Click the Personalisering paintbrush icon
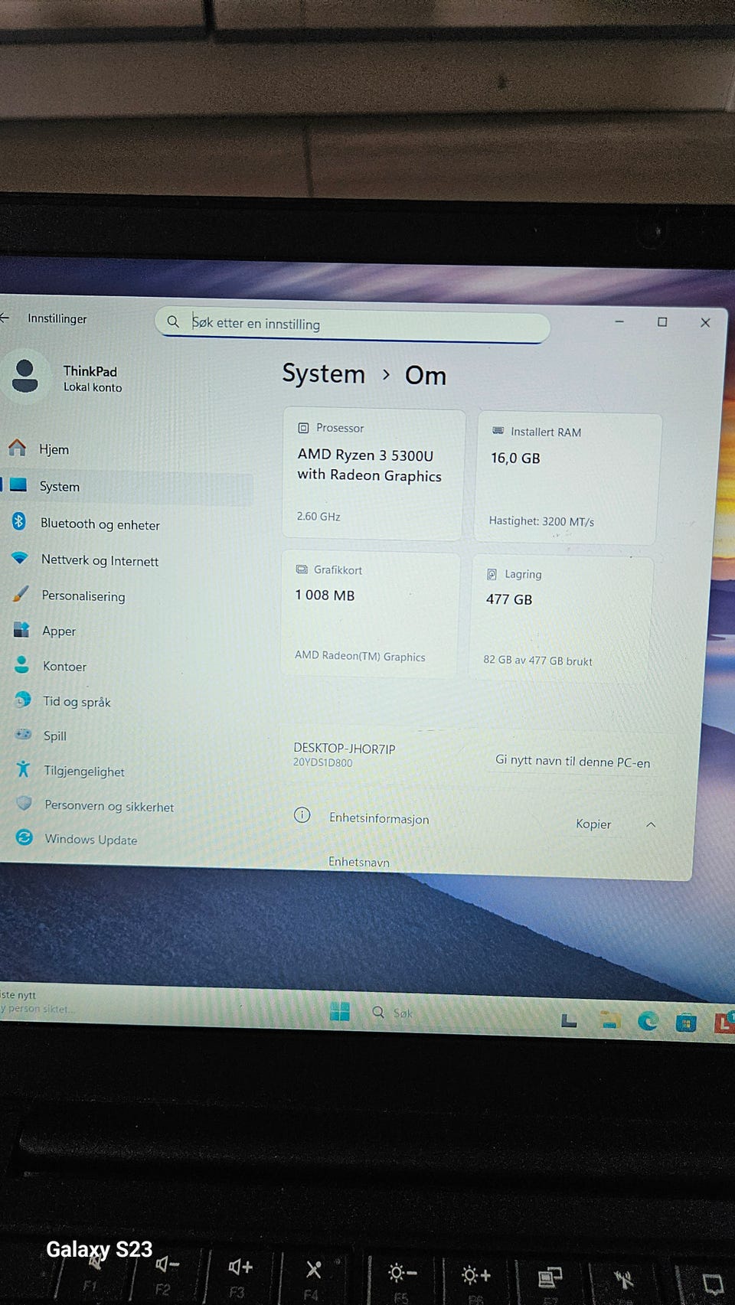Screen dimensions: 735x1305 point(21,594)
